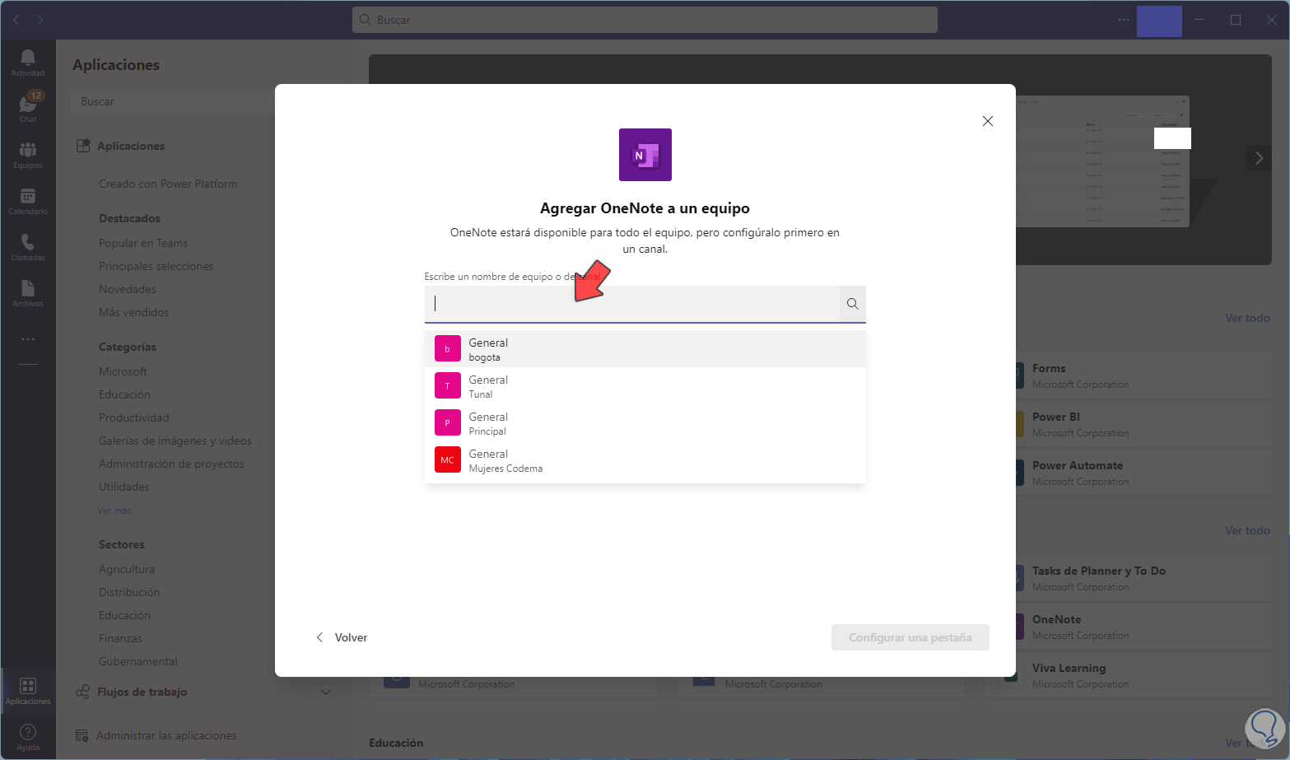Click the Administrar las aplicaciones icon
This screenshot has height=760, width=1290.
click(x=81, y=735)
